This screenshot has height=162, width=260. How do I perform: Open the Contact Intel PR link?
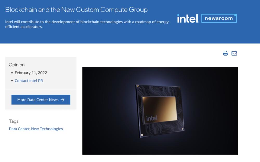pyautogui.click(x=29, y=81)
